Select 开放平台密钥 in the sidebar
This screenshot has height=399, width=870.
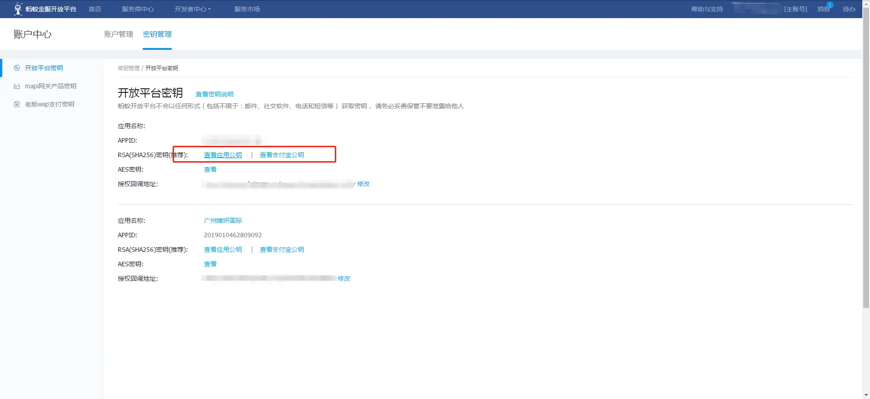pos(44,68)
